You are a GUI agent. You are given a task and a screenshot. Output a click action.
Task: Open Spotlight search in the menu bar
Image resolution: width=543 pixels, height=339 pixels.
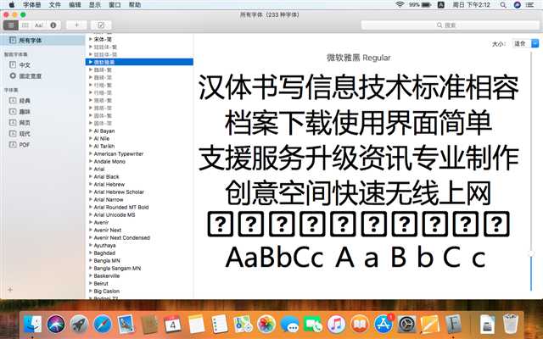pos(503,5)
